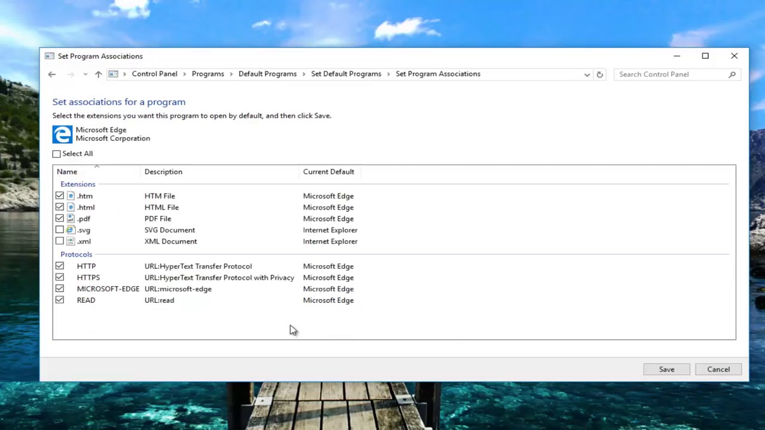
Task: Click the .svg file type icon
Action: (71, 230)
